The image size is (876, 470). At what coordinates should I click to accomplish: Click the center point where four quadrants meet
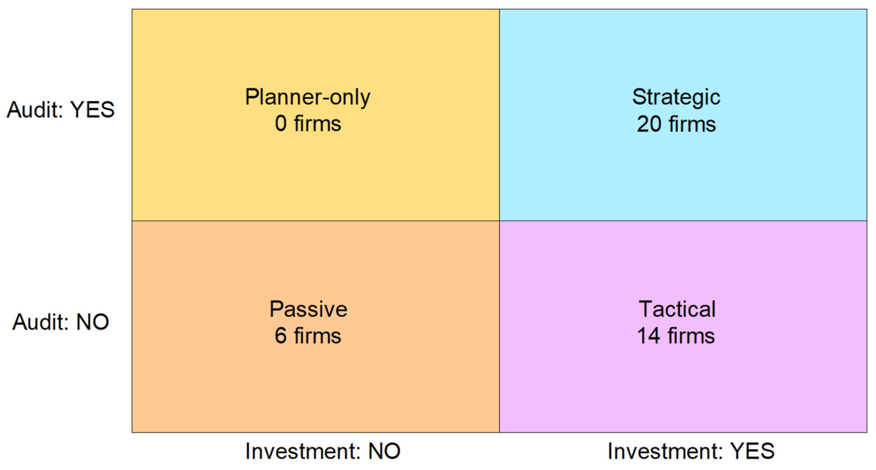499,221
